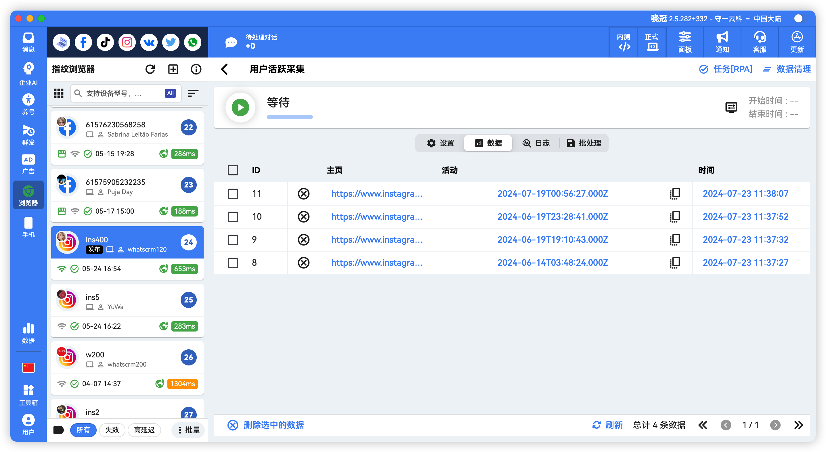826x452 pixels.
Task: Open the 通知 notifications panel
Action: (722, 42)
